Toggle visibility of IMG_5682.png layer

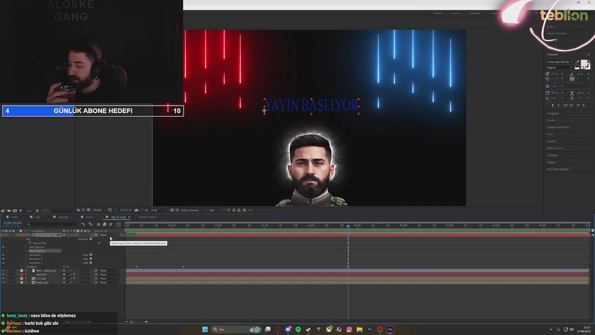(3, 271)
